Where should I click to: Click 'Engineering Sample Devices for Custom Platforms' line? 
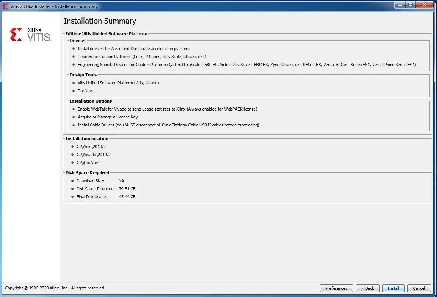point(247,65)
